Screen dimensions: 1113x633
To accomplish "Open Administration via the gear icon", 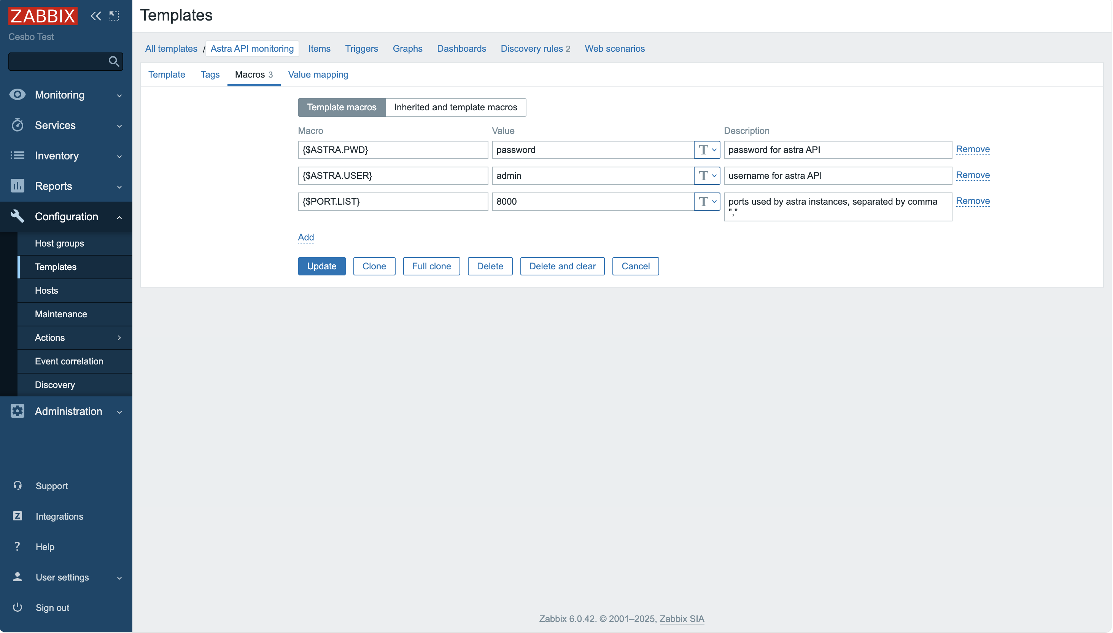I will tap(17, 411).
